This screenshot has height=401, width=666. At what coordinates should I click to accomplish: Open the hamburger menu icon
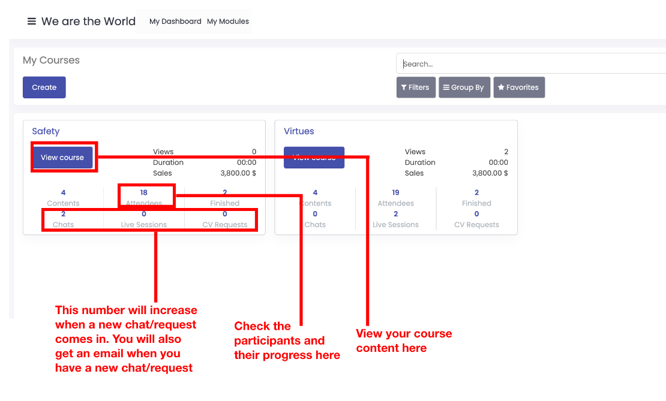pyautogui.click(x=32, y=22)
